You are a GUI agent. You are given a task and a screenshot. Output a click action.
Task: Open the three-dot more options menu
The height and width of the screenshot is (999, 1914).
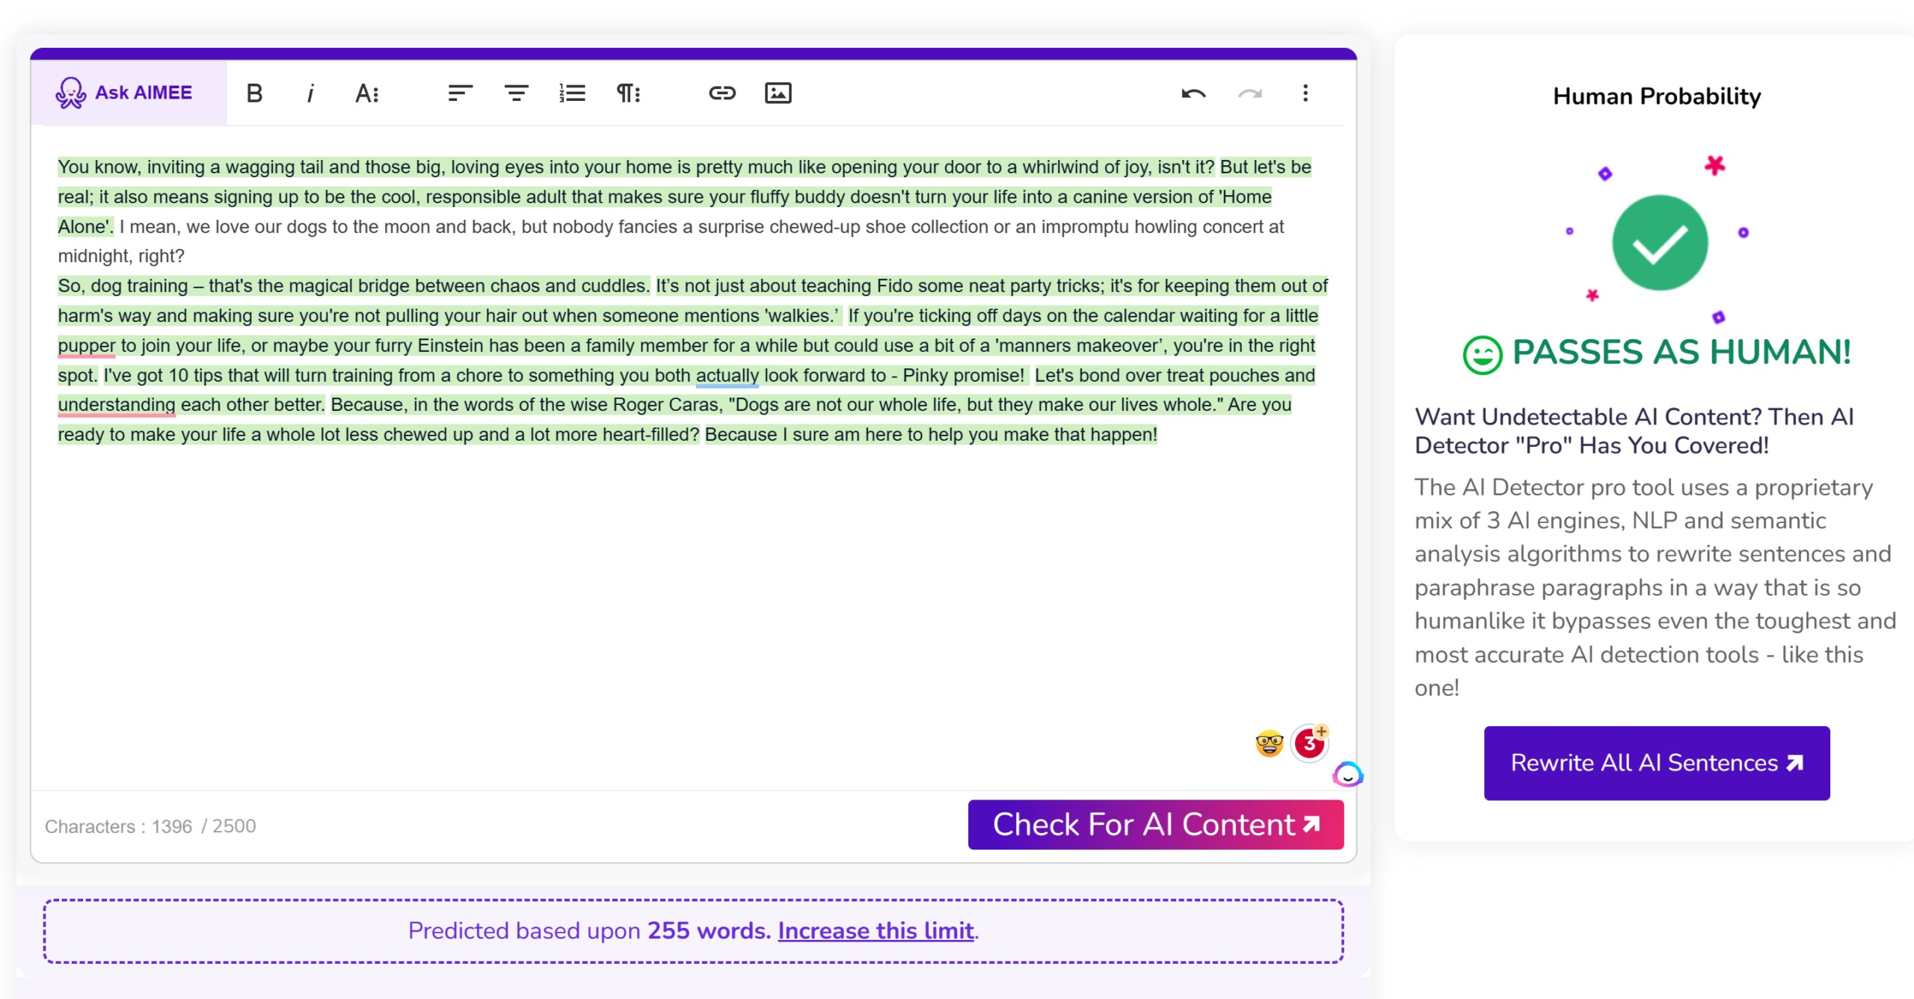coord(1305,93)
